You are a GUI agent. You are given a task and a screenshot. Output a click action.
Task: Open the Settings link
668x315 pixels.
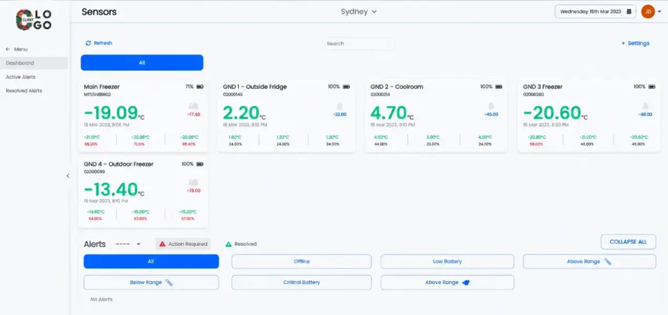[635, 43]
